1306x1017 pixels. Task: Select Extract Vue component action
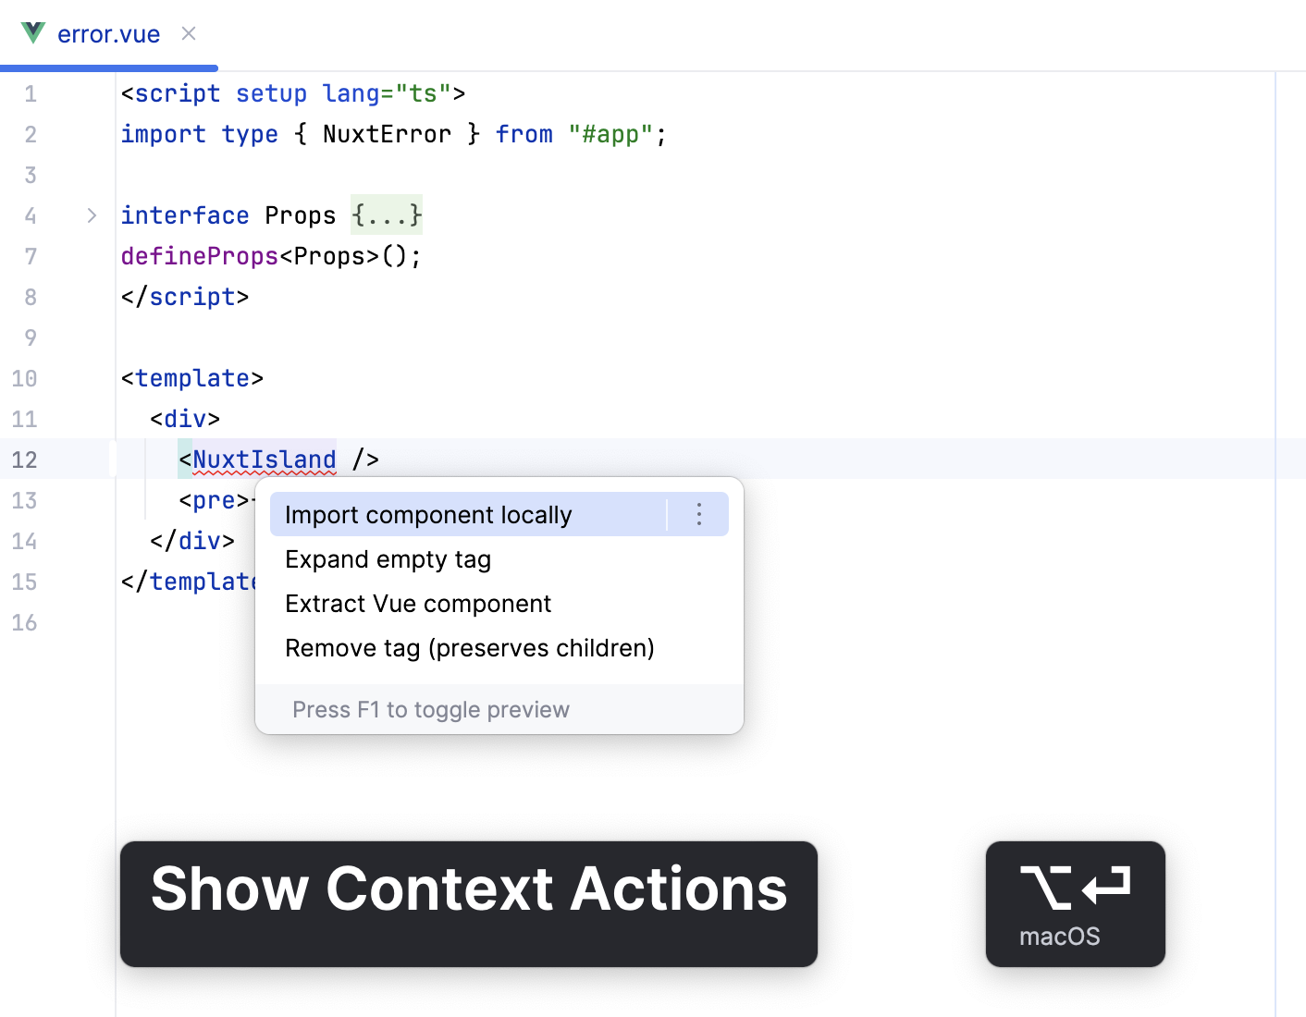[x=417, y=603]
